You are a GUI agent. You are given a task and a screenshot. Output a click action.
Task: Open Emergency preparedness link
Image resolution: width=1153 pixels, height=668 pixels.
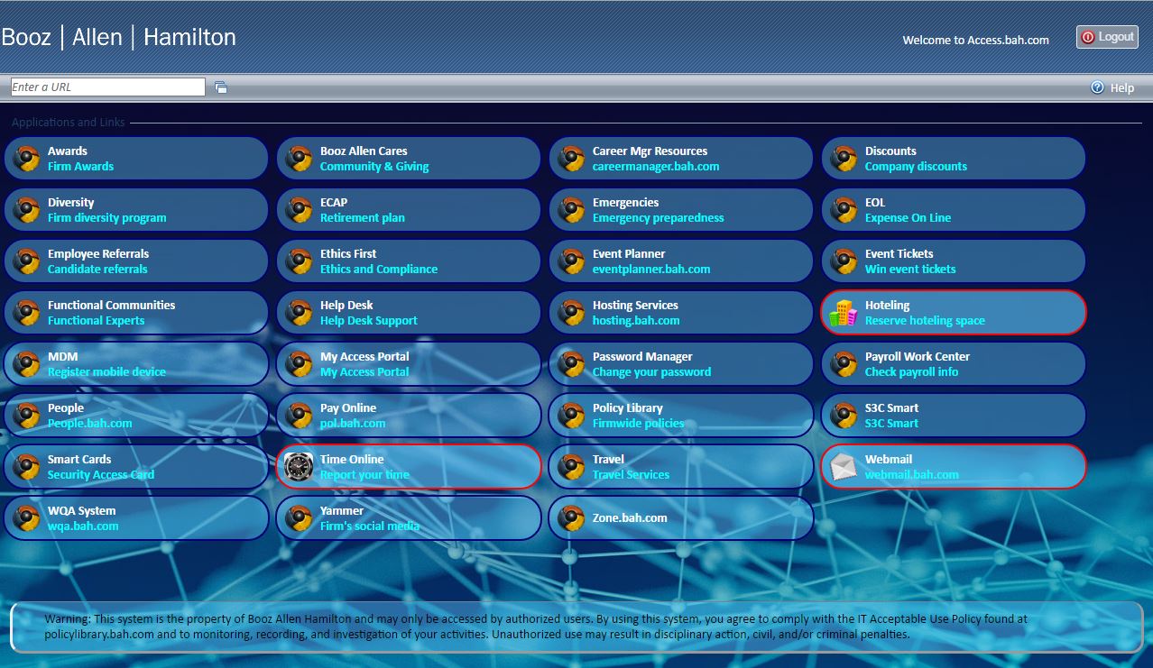pyautogui.click(x=658, y=218)
